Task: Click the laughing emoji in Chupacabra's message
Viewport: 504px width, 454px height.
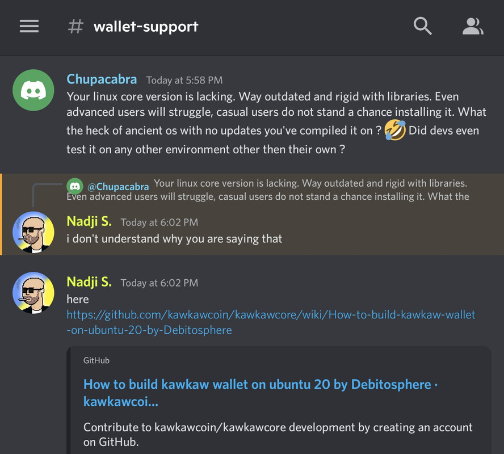Action: pyautogui.click(x=394, y=130)
